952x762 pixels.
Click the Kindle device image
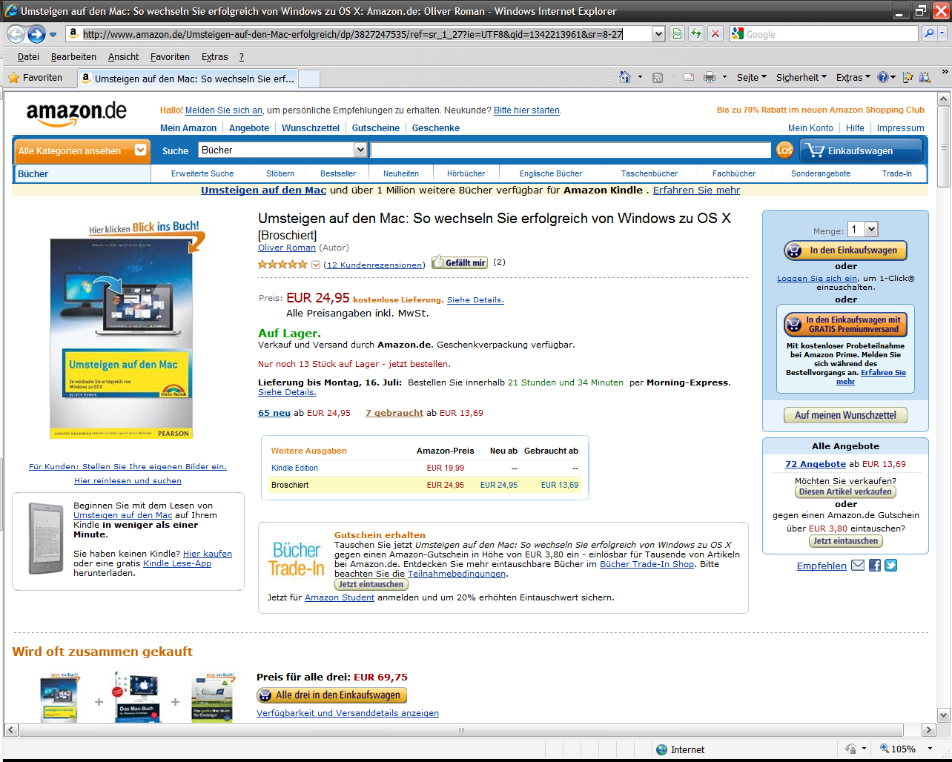46,538
